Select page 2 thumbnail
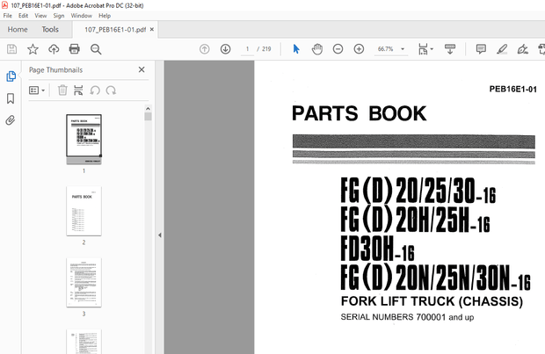This screenshot has width=545, height=354. tap(84, 211)
